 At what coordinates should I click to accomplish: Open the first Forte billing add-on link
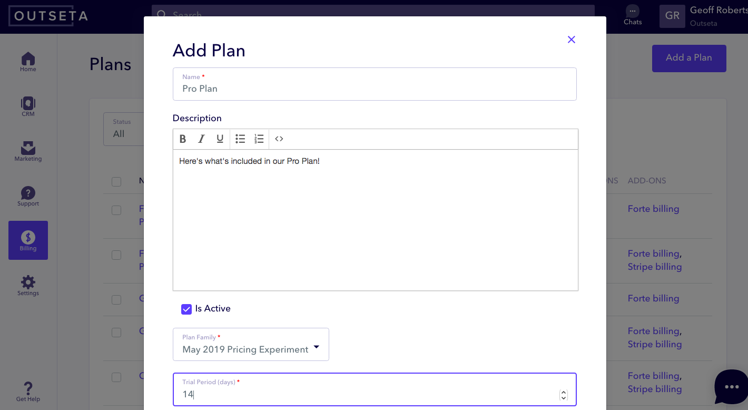(653, 209)
